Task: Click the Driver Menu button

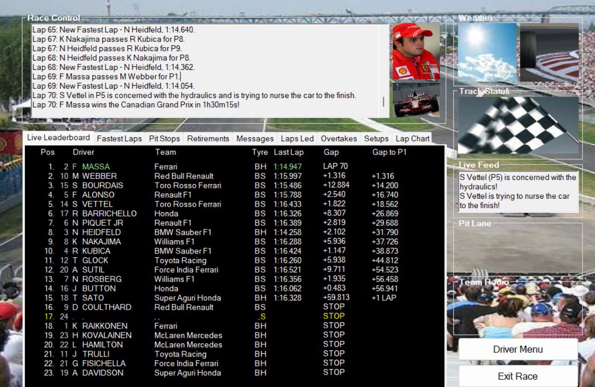Action: (518, 349)
